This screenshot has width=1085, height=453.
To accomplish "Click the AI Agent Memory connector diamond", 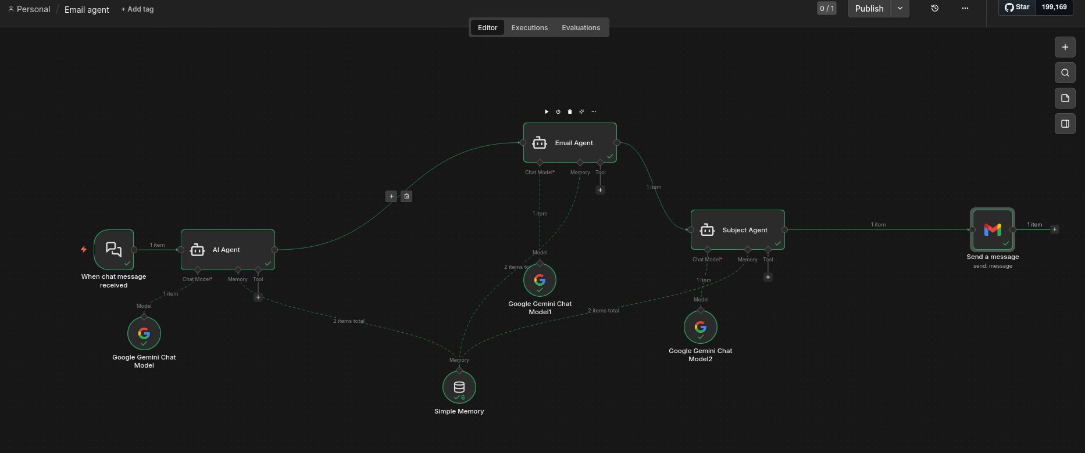I will click(x=238, y=269).
